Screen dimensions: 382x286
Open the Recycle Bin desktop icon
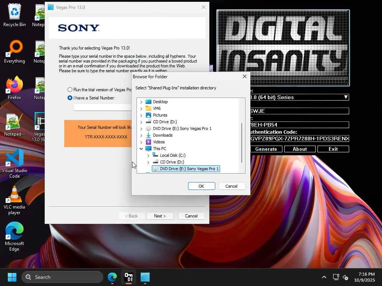15,15
